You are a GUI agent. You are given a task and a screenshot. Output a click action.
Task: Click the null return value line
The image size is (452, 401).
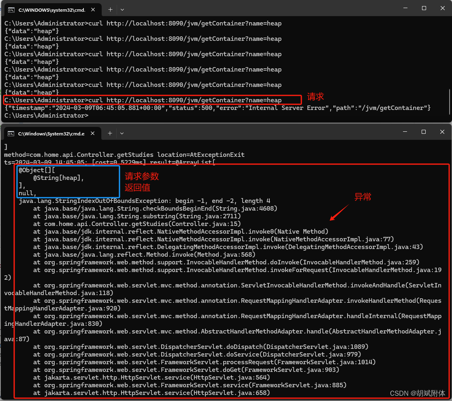point(28,193)
